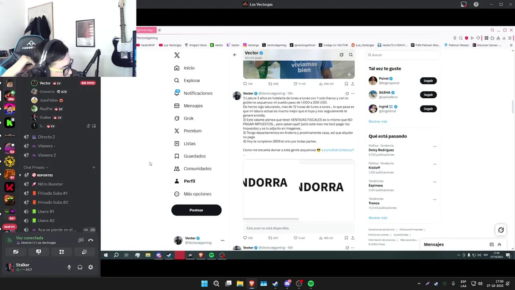Open more options on the 18h hotelería post
Image resolution: width=515 pixels, height=290 pixels.
(x=353, y=93)
